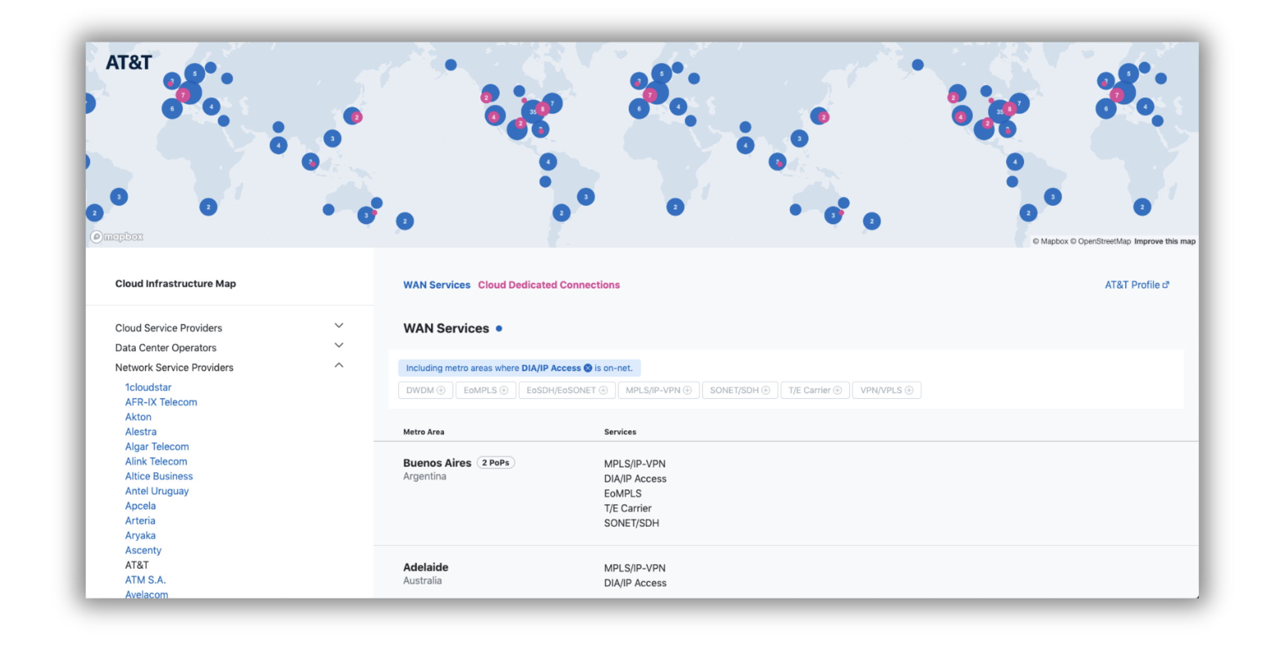Screen dimensions: 1283x646
Task: Expand Cloud Service Providers section
Action: pos(339,326)
